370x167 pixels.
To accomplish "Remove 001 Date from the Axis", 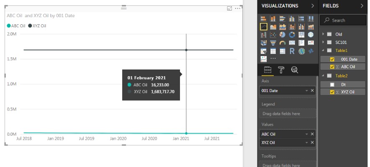I will [312, 90].
